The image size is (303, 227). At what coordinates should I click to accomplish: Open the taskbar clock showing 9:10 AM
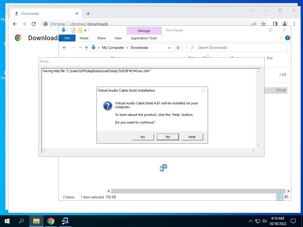tap(278, 221)
